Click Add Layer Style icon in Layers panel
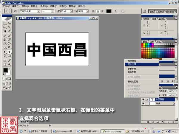The width and height of the screenshot is (179, 134). pyautogui.click(x=148, y=122)
